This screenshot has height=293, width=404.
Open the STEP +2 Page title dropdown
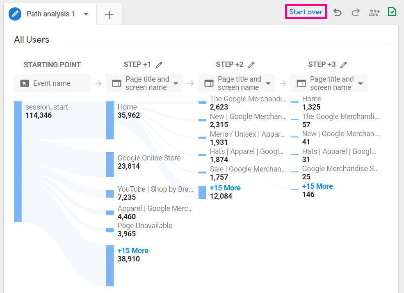click(x=268, y=83)
